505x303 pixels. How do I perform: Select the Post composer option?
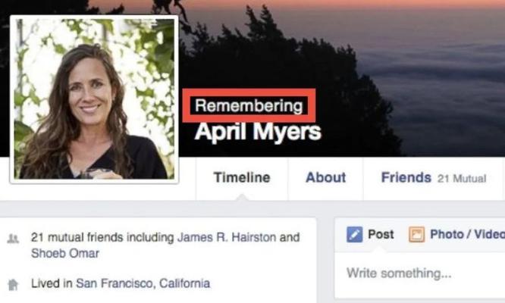370,234
